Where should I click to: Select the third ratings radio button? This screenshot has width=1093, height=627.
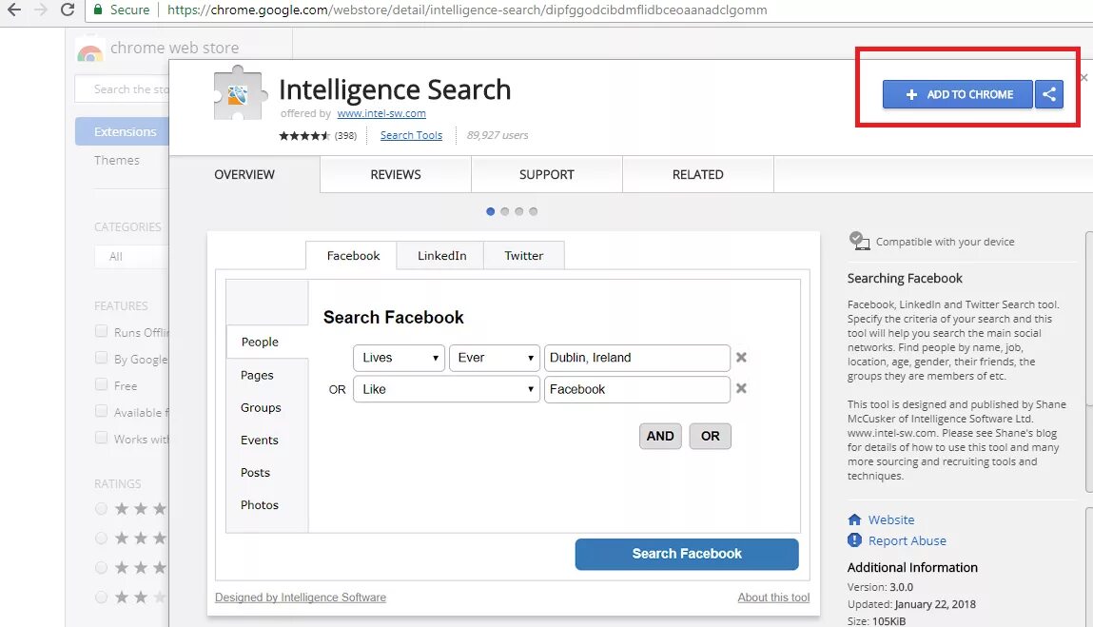coord(101,567)
